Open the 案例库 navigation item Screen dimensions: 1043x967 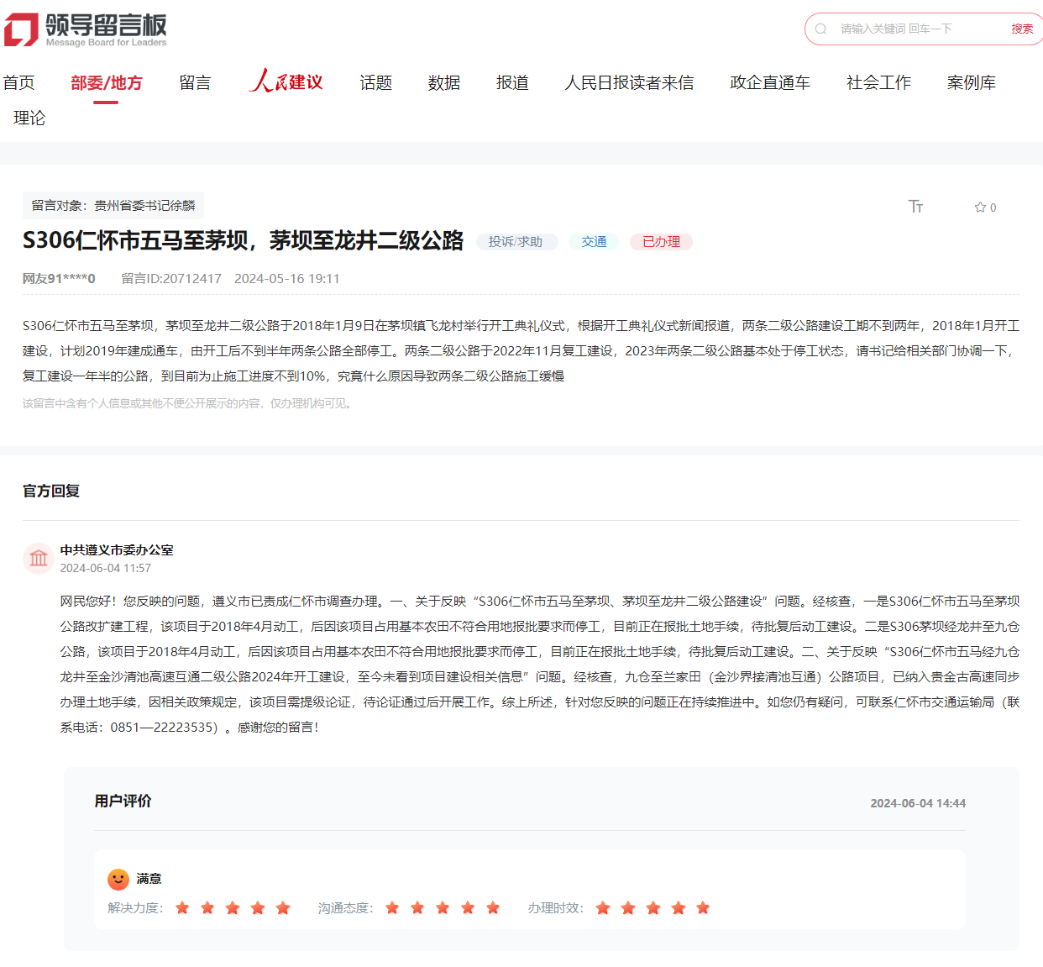[971, 81]
